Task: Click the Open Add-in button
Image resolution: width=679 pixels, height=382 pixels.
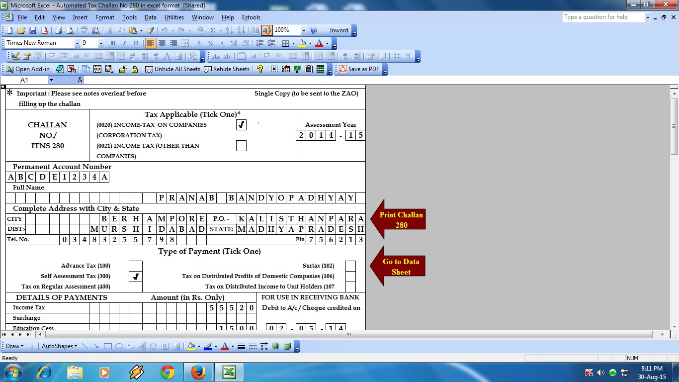Action: (28, 69)
